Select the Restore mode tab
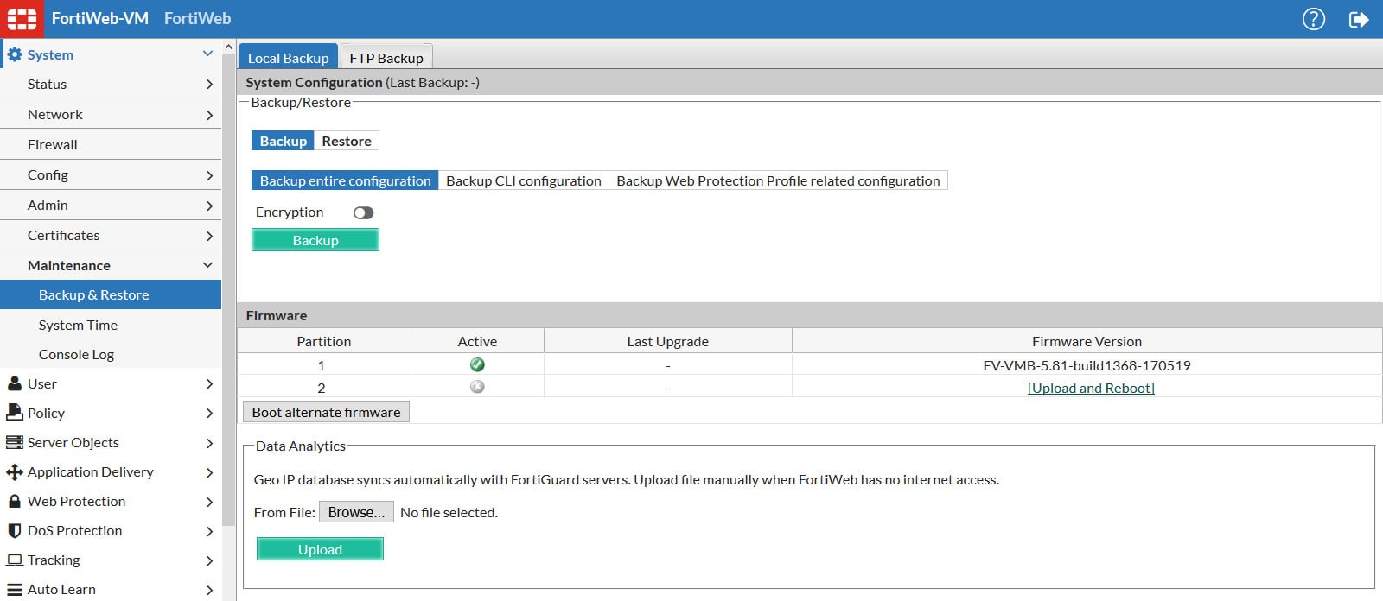Image resolution: width=1383 pixels, height=601 pixels. (x=347, y=141)
